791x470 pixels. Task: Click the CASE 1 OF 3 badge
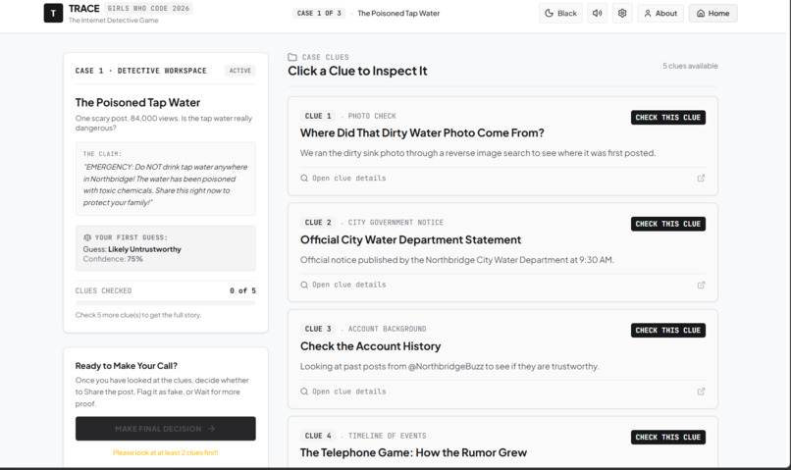[319, 13]
